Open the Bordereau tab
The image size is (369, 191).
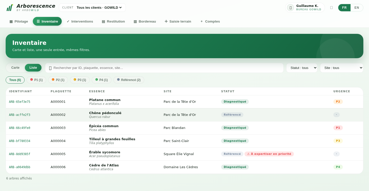click(145, 21)
